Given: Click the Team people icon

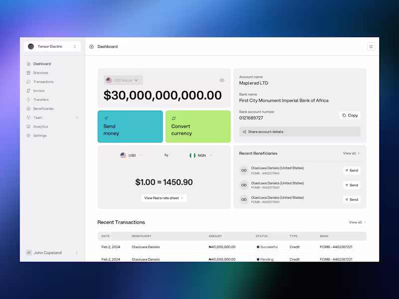Looking at the screenshot, I should 28,118.
